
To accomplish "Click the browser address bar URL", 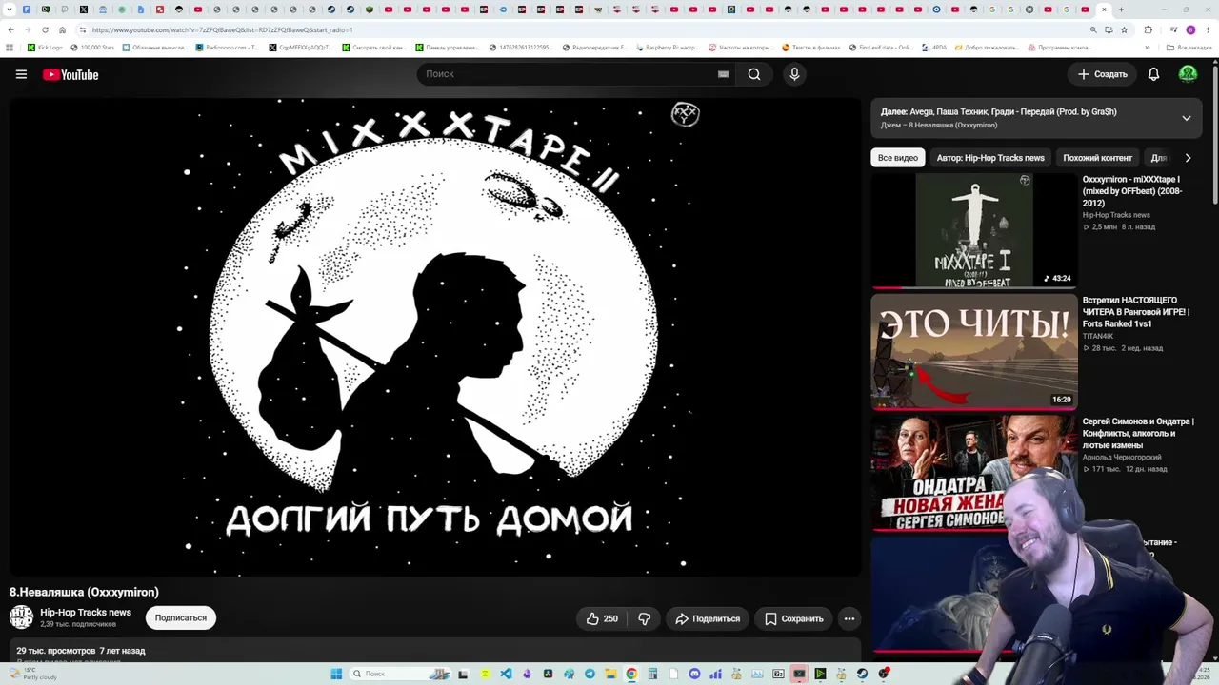I will click(222, 29).
